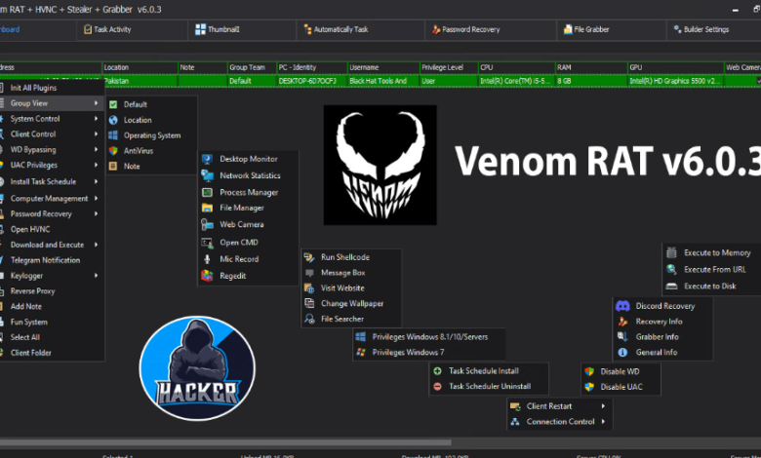Click the Run Shellcode icon
Image resolution: width=761 pixels, height=458 pixels.
tap(309, 257)
